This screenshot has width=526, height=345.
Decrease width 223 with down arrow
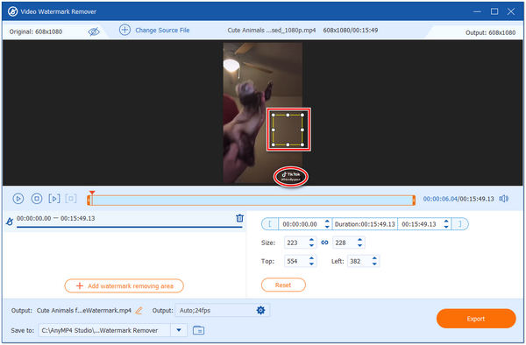pos(311,245)
